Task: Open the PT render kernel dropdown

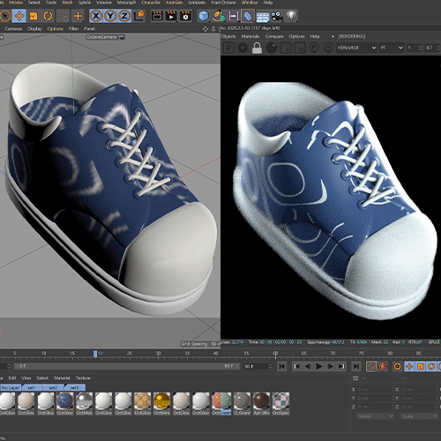Action: pyautogui.click(x=391, y=48)
